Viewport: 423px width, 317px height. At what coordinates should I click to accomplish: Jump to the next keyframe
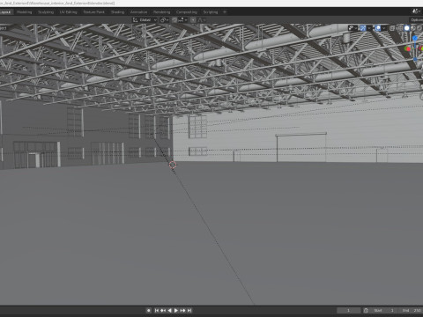tap(182, 310)
